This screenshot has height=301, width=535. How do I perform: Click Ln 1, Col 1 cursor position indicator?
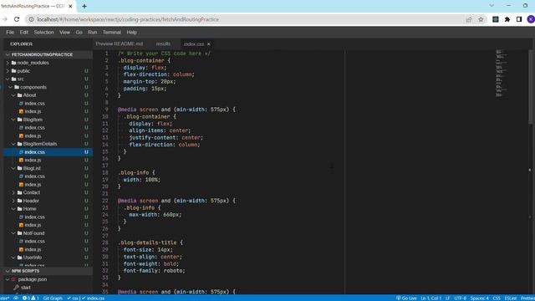pyautogui.click(x=431, y=298)
